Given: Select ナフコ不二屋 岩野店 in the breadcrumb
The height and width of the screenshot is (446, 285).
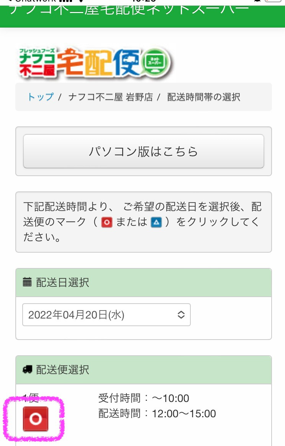Looking at the screenshot, I should 110,97.
